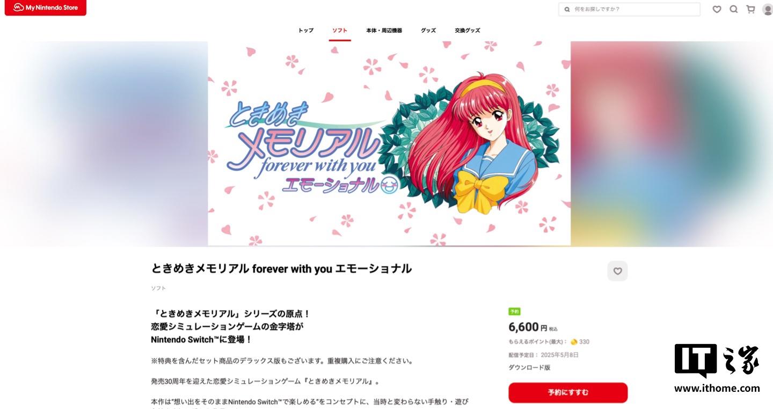Select the ソフト navigation tab
773x409 pixels.
click(x=340, y=31)
